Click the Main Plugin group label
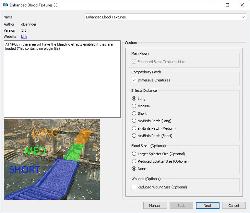 tap(140, 53)
